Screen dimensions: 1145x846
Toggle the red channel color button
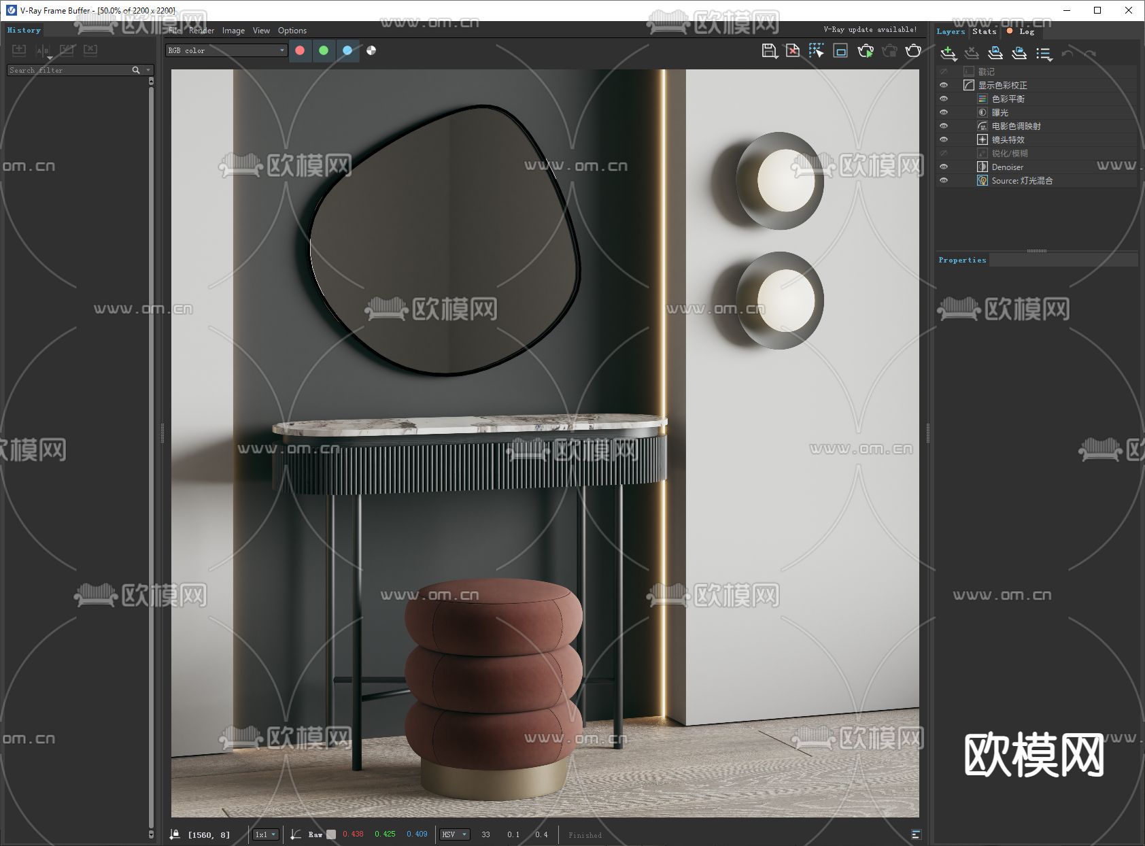point(300,50)
